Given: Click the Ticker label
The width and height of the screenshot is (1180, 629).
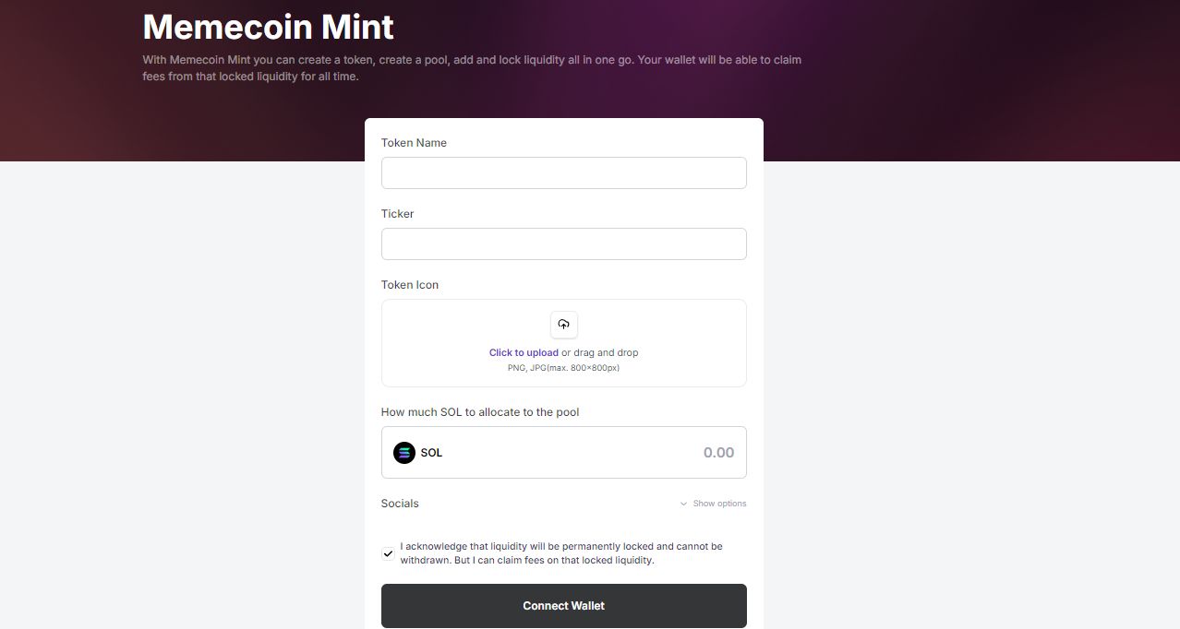Looking at the screenshot, I should pos(397,214).
